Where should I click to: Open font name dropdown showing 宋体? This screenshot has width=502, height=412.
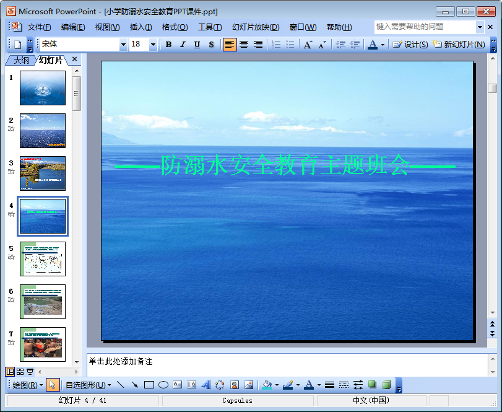pos(123,45)
